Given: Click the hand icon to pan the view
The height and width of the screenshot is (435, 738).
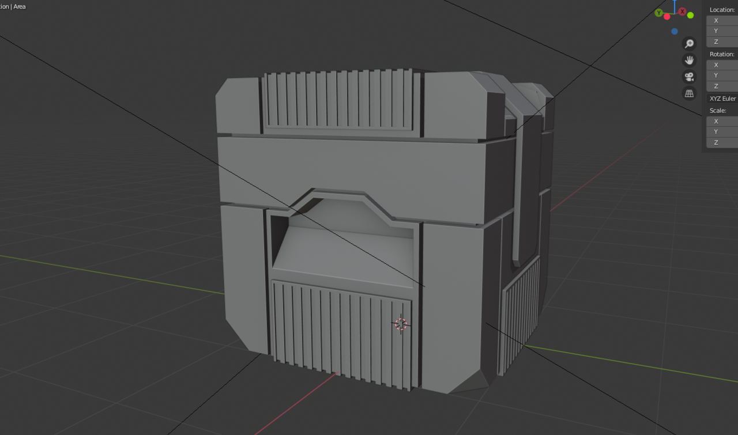Looking at the screenshot, I should (x=689, y=60).
